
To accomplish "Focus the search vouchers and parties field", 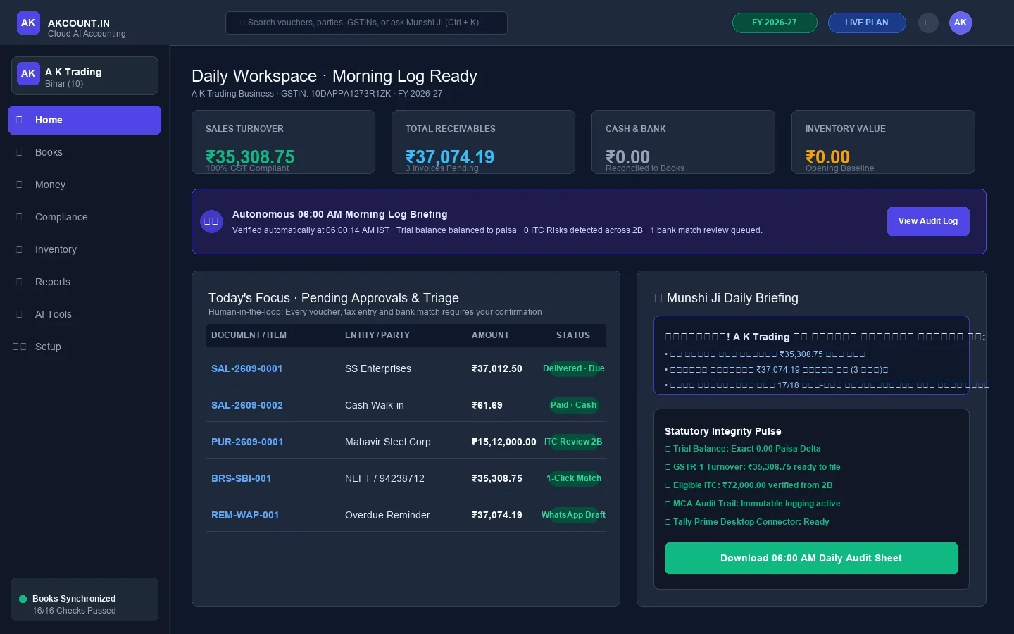I will [x=366, y=23].
